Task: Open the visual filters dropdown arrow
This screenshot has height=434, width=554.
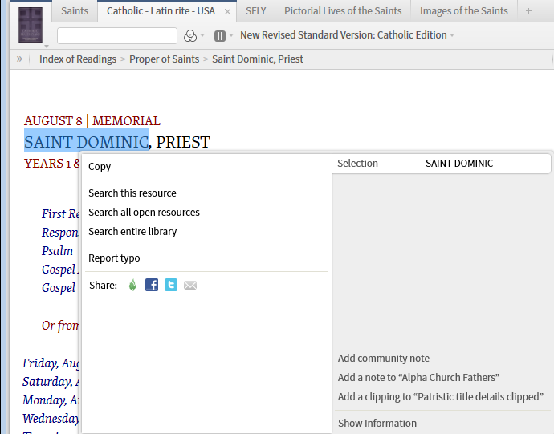Action: coord(202,35)
